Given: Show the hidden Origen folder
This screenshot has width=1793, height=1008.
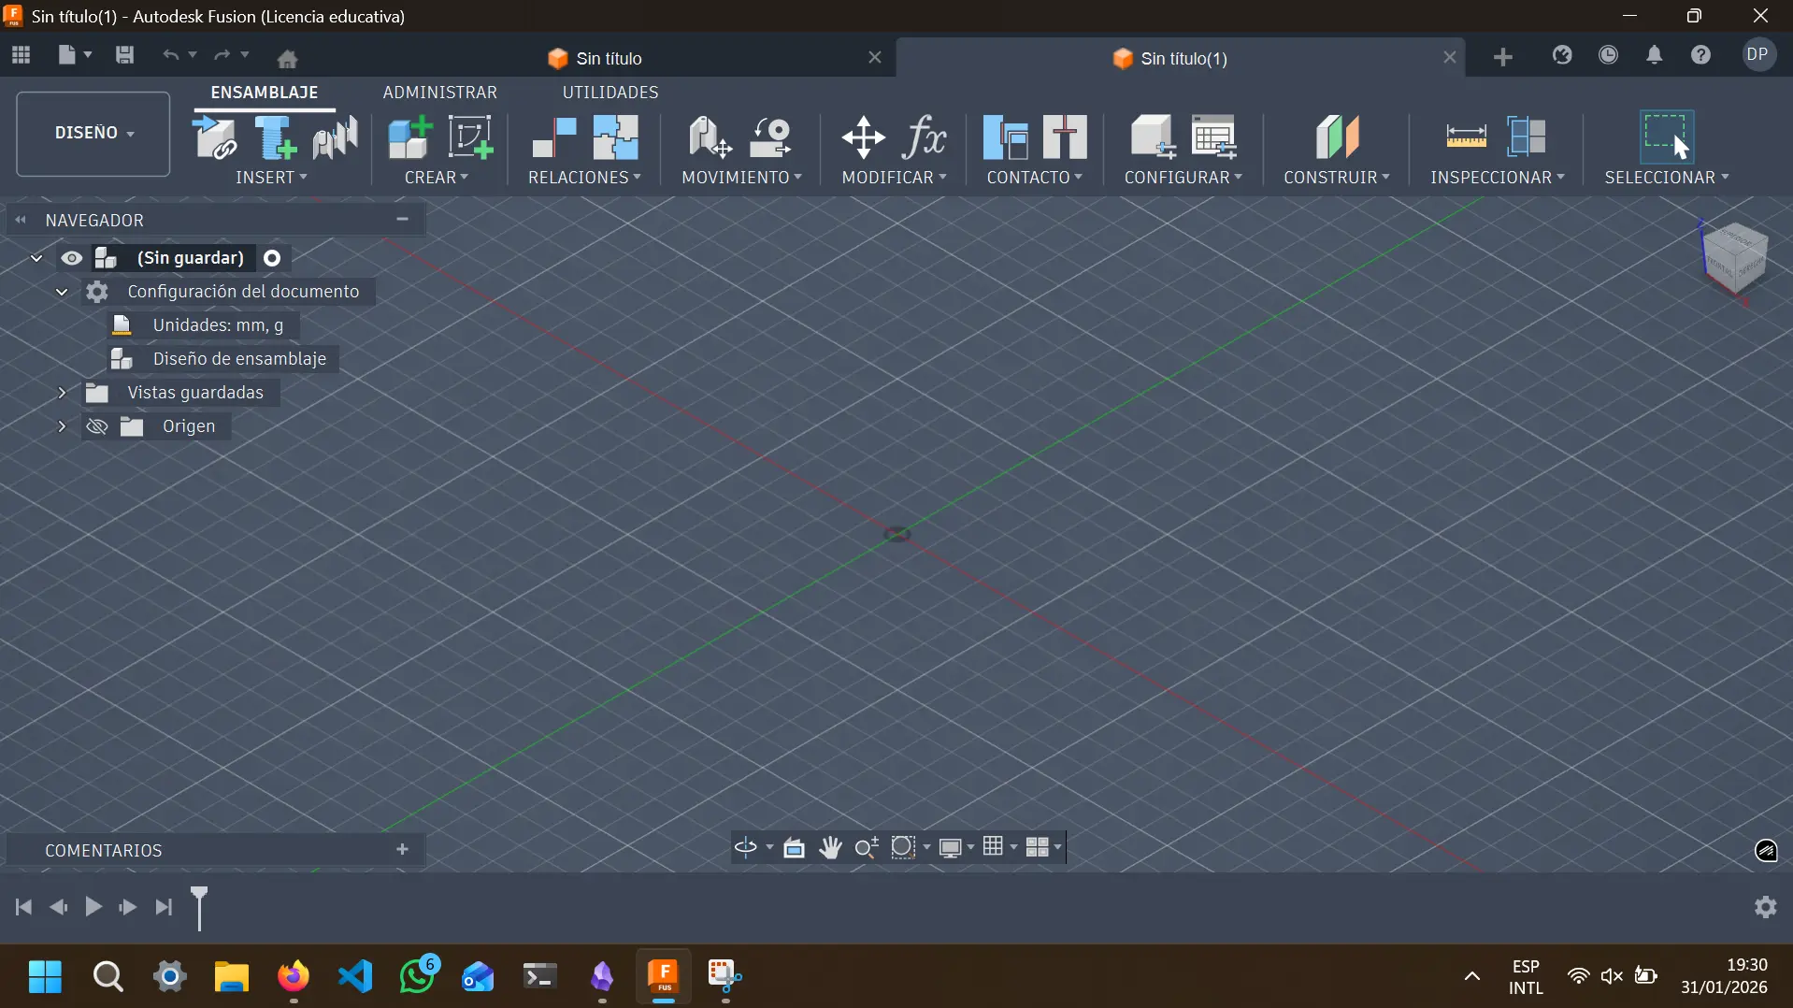Looking at the screenshot, I should 96,426.
